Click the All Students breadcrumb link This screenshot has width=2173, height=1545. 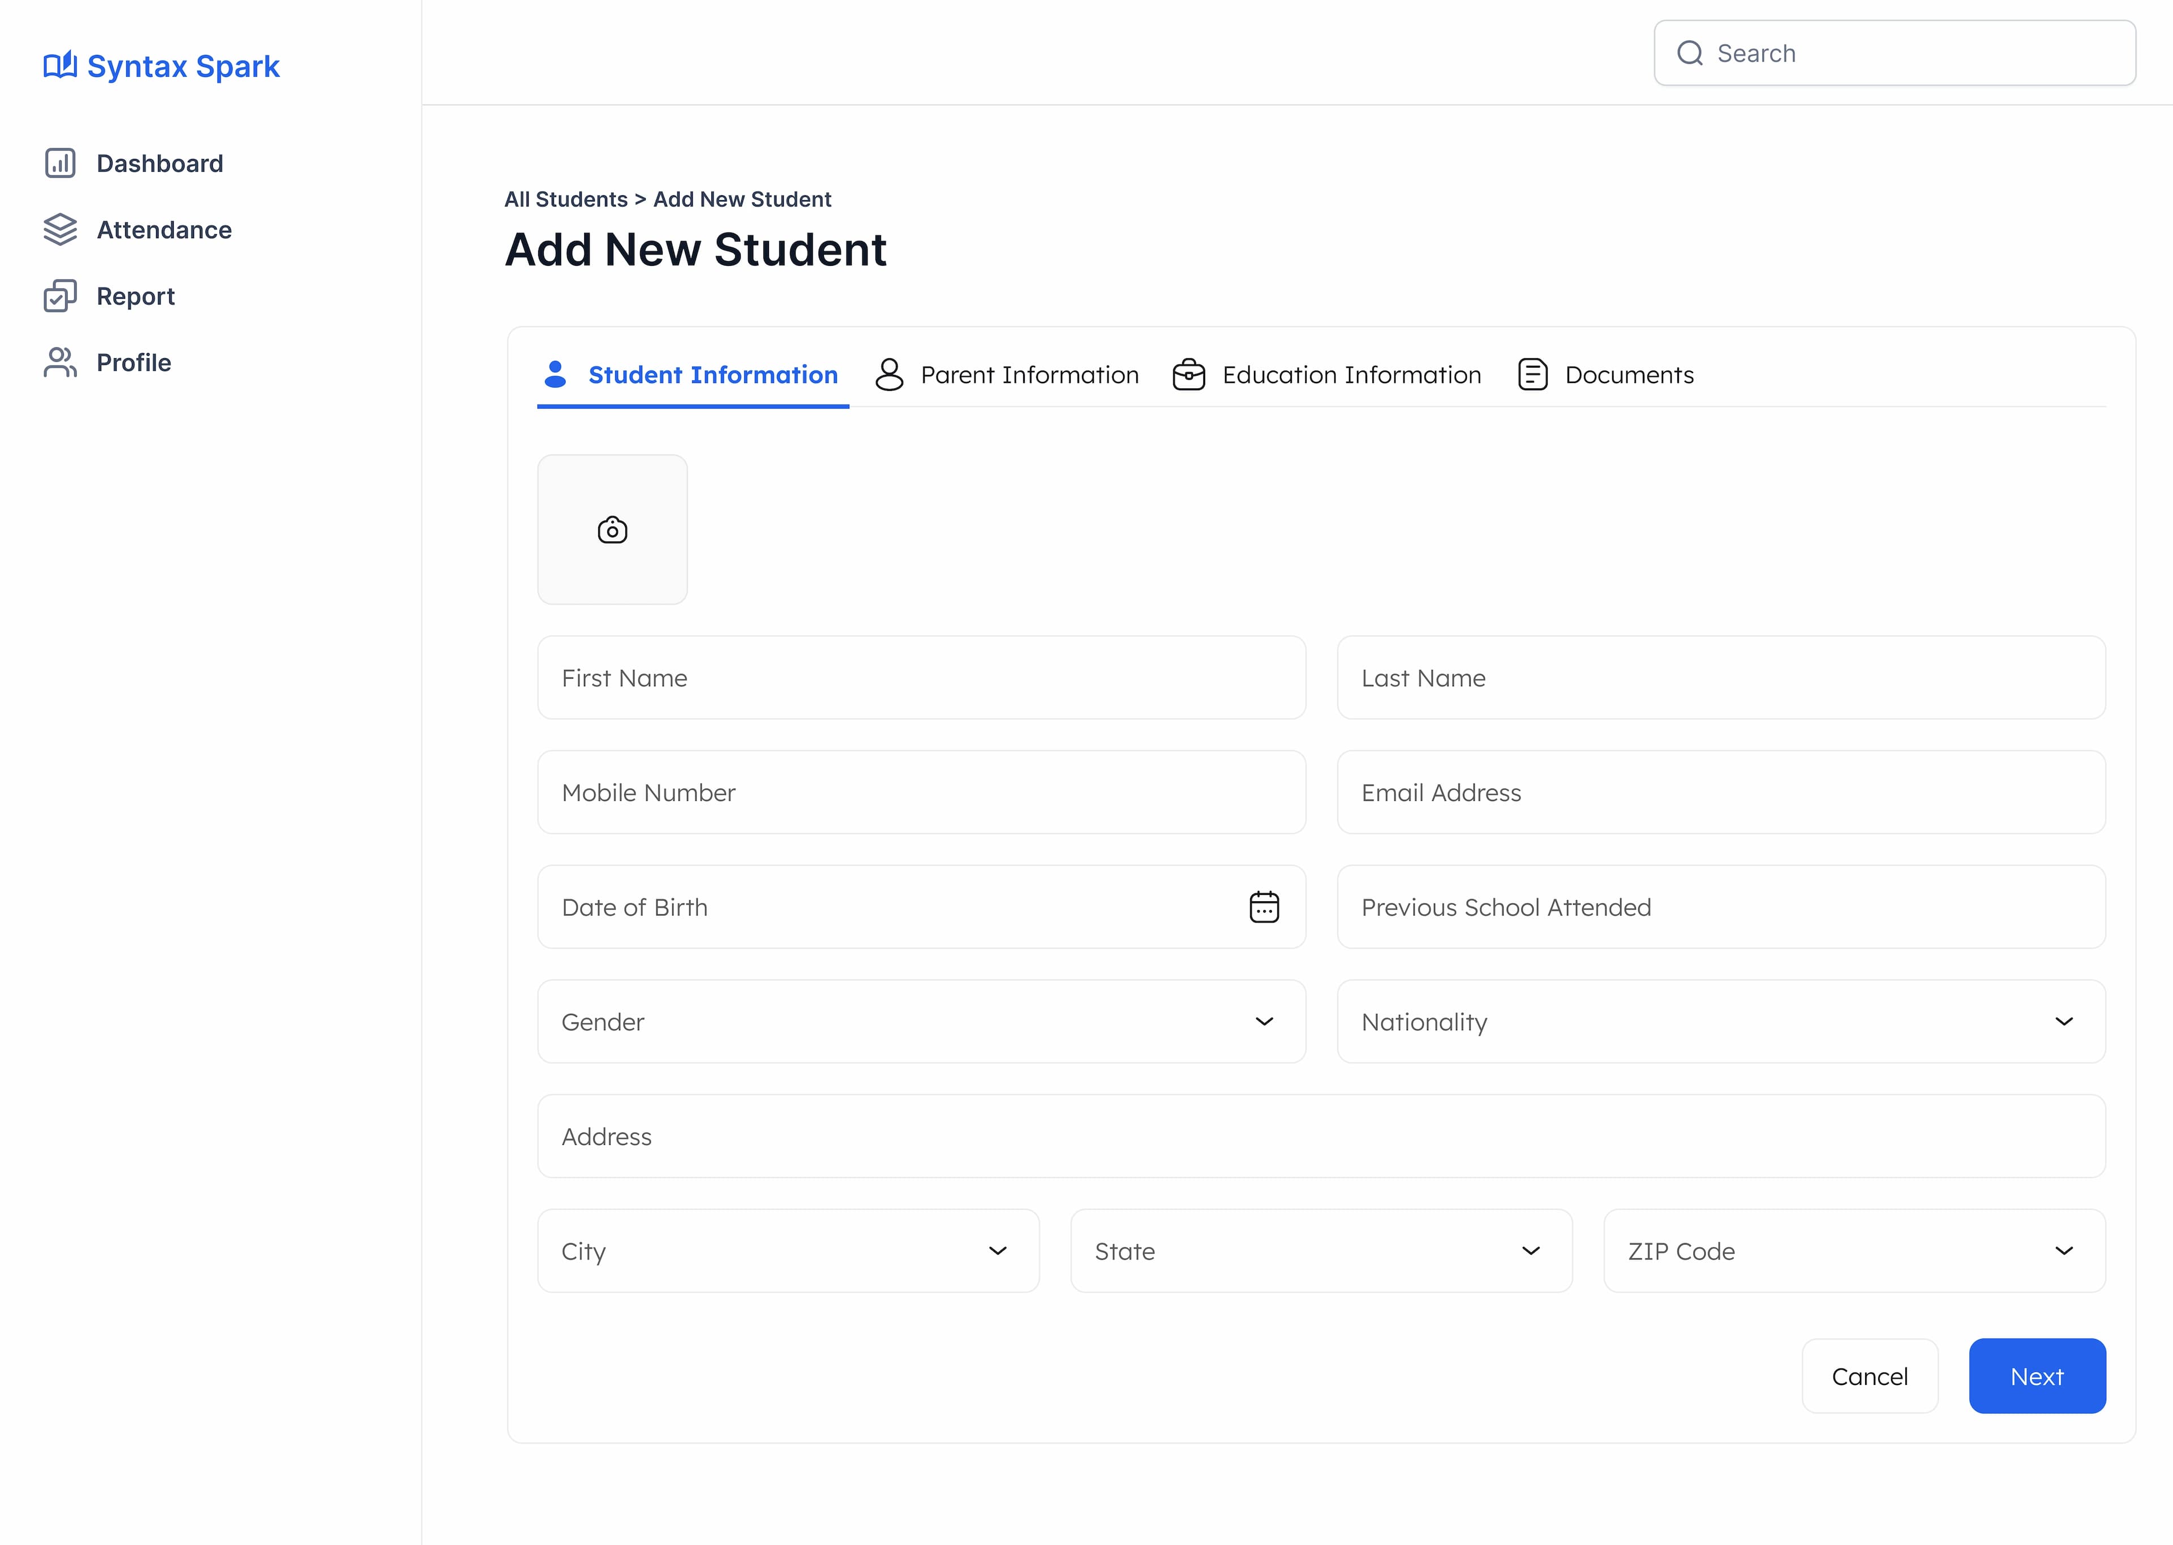[565, 199]
